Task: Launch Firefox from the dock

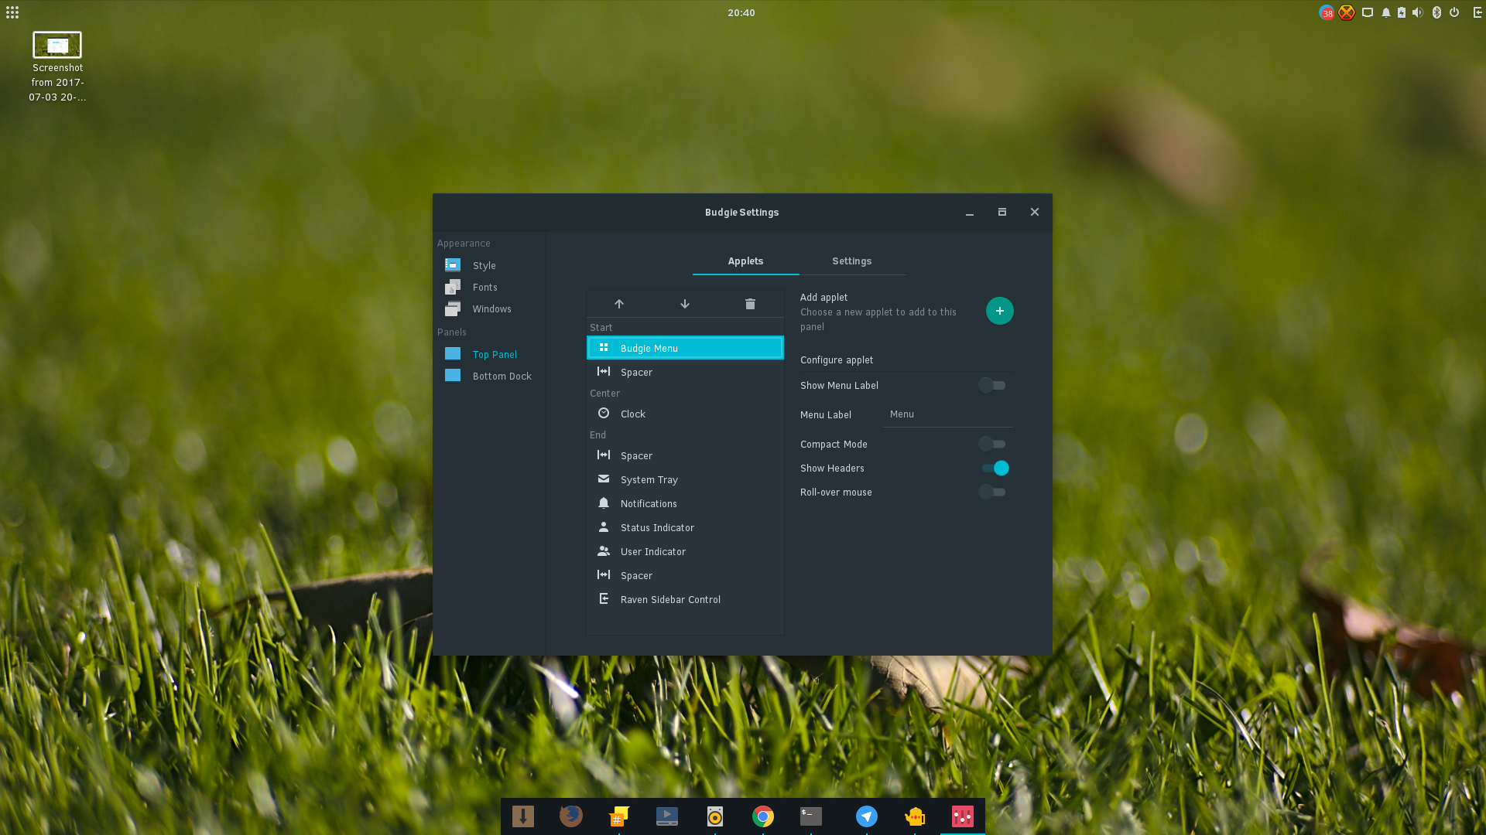Action: coord(571,816)
